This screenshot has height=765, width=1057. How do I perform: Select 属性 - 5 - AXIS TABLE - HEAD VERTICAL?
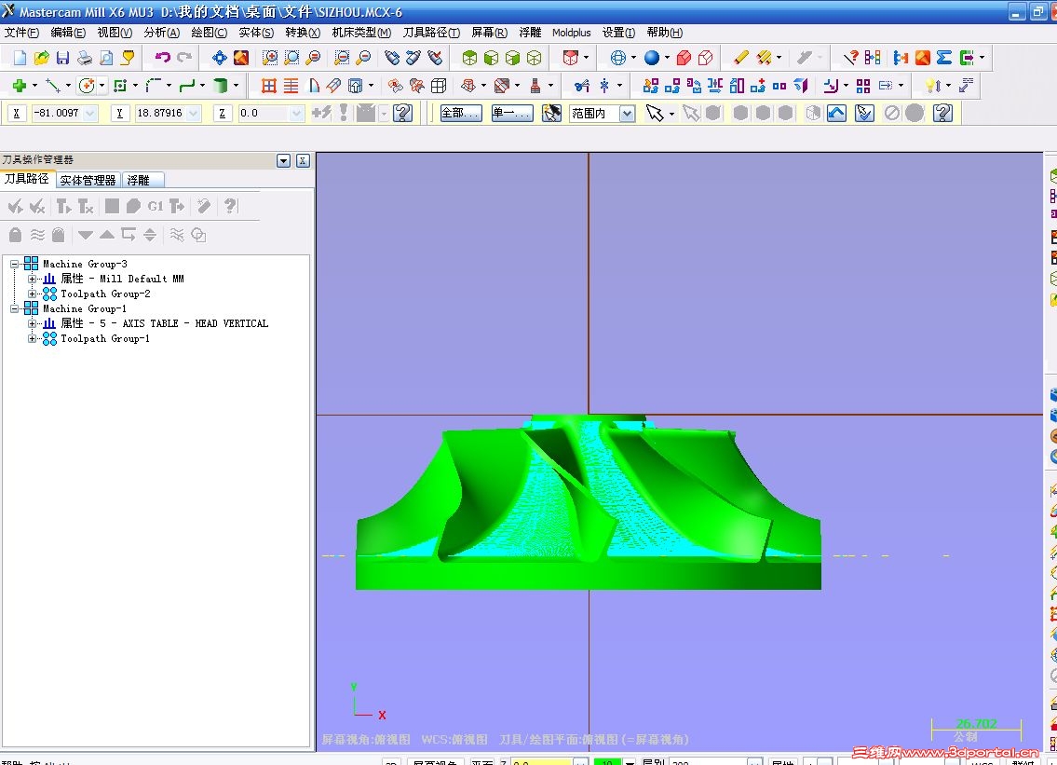165,324
